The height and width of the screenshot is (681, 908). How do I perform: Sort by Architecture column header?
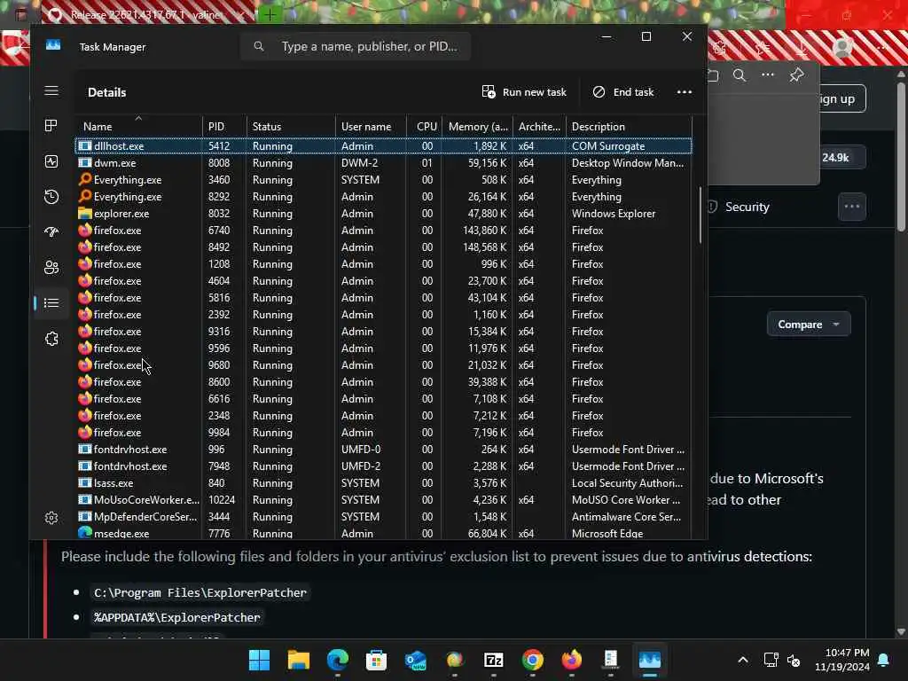[x=539, y=126]
